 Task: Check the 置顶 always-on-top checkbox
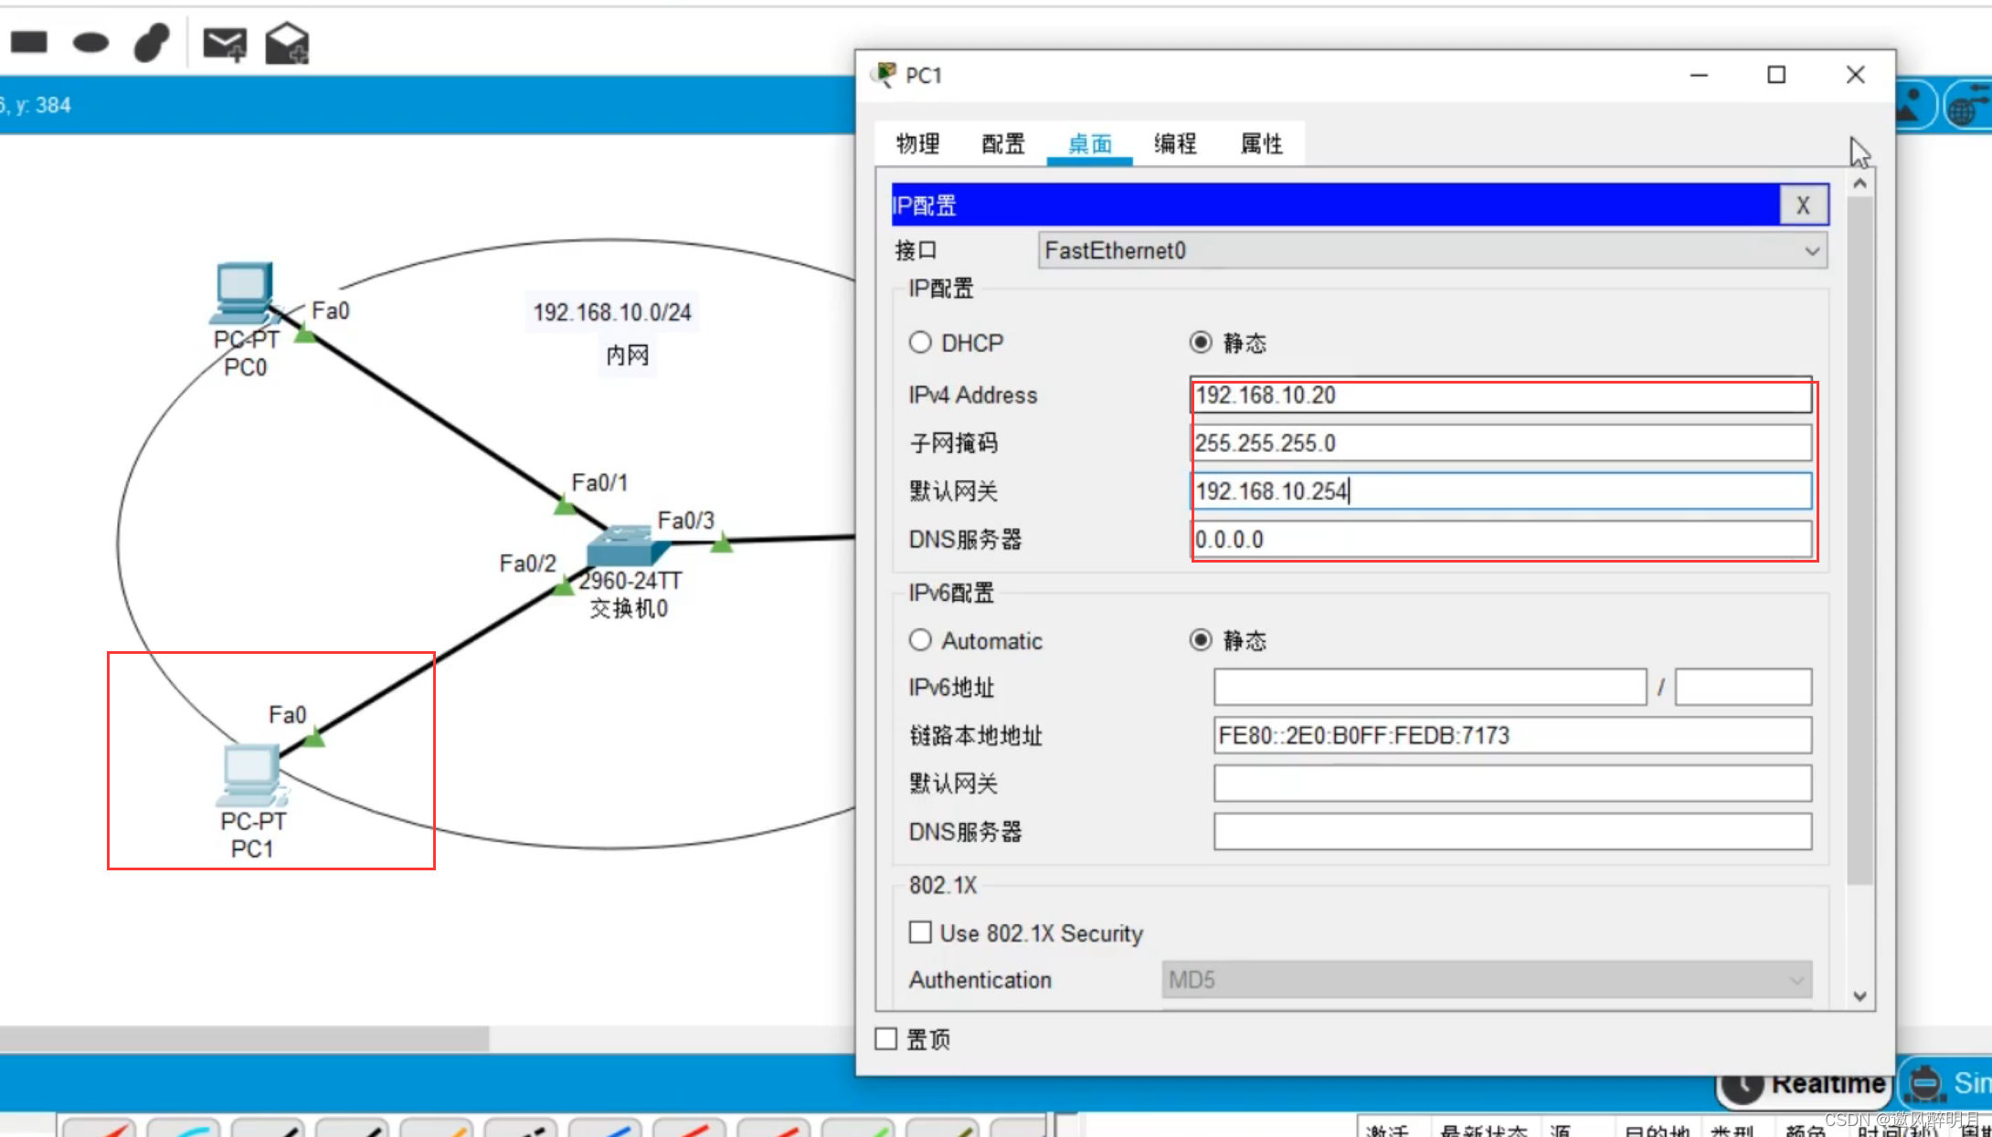point(886,1038)
